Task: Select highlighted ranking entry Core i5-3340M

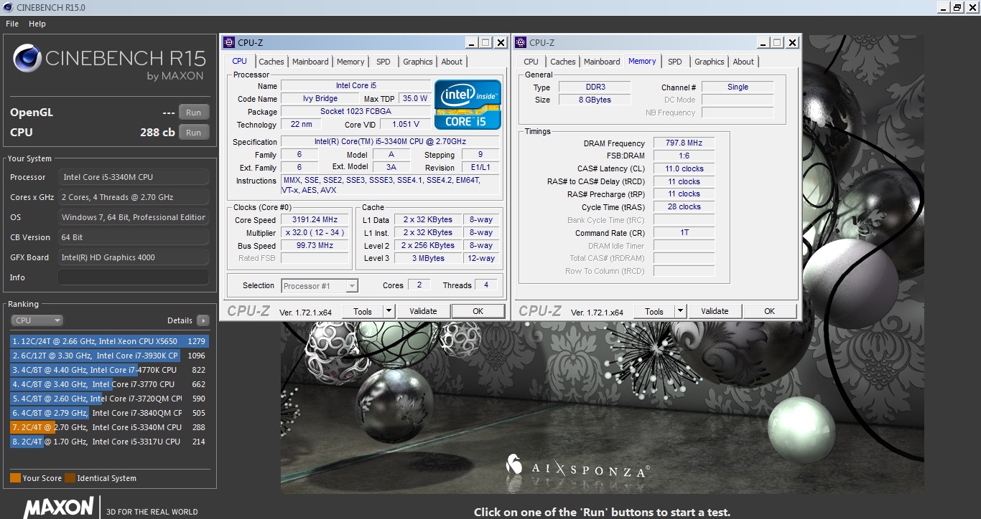Action: [x=109, y=427]
